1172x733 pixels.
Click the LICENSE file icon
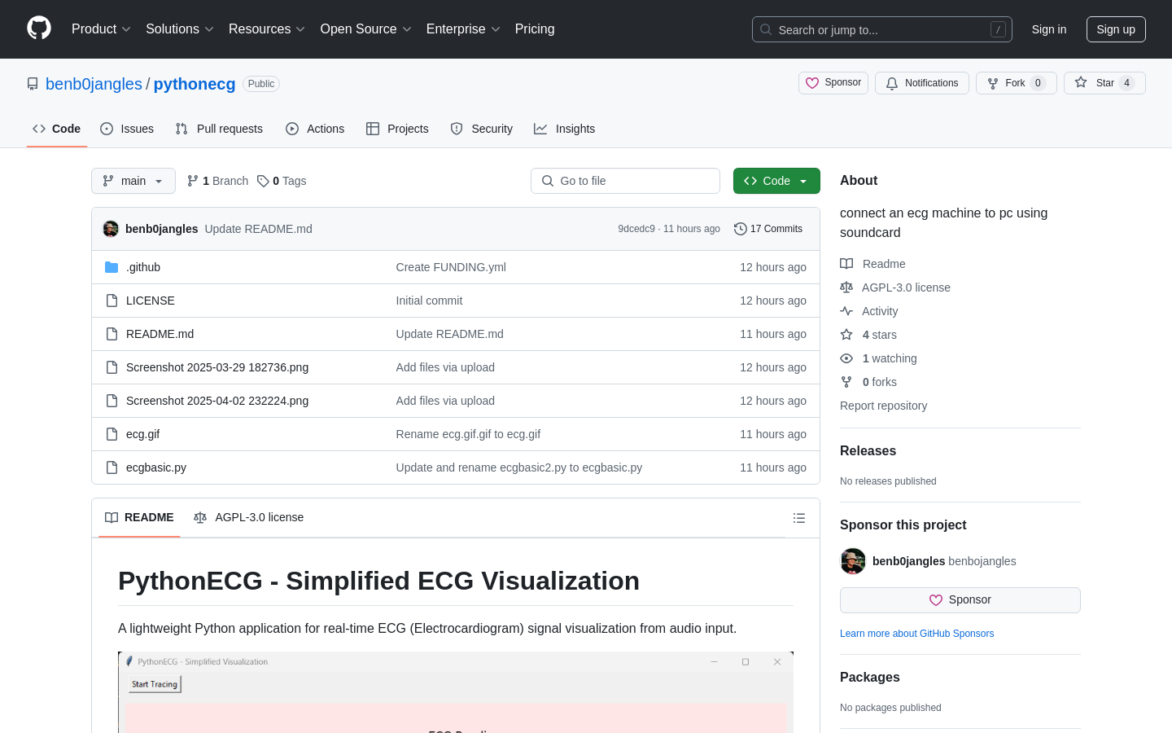[x=112, y=301]
